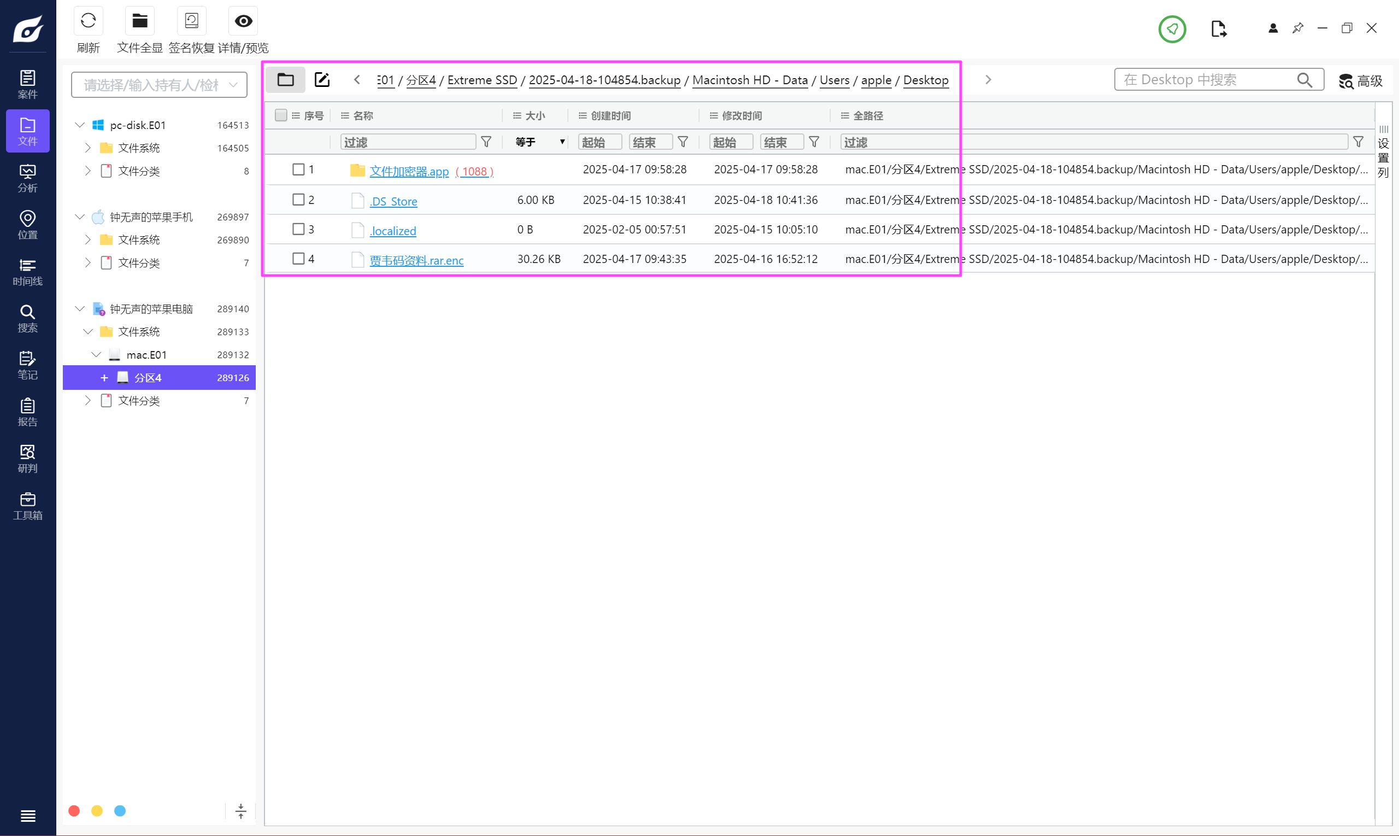Screen dimensions: 1399x836
Task: Open 签名恢复 signature recovery tool
Action: [191, 21]
